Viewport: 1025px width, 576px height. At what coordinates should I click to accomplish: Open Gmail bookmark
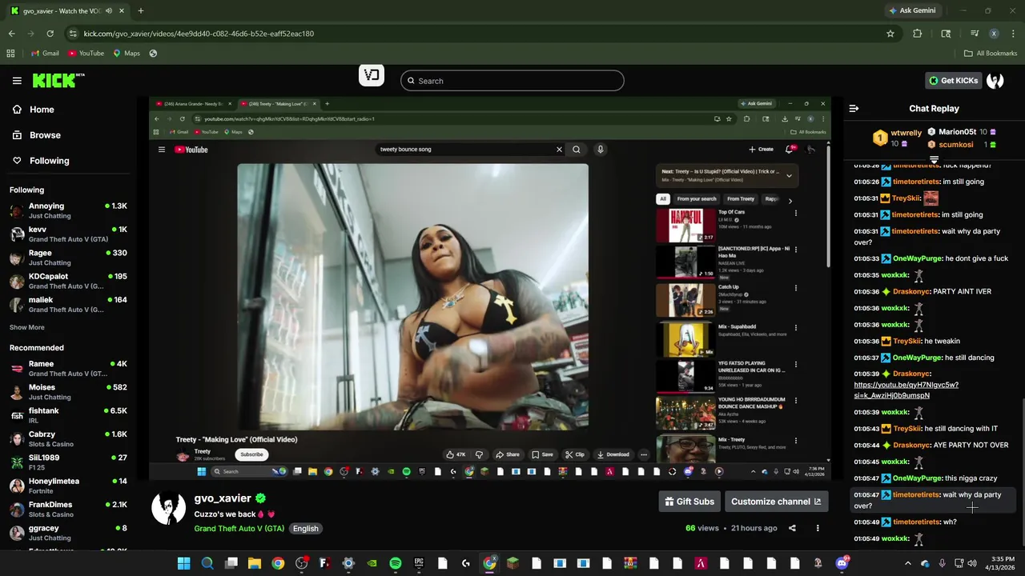click(x=45, y=54)
